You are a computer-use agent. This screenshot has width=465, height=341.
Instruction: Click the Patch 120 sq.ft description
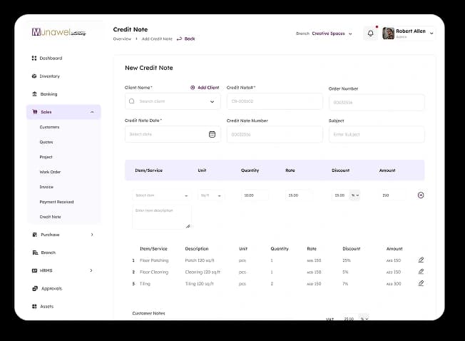coord(200,260)
